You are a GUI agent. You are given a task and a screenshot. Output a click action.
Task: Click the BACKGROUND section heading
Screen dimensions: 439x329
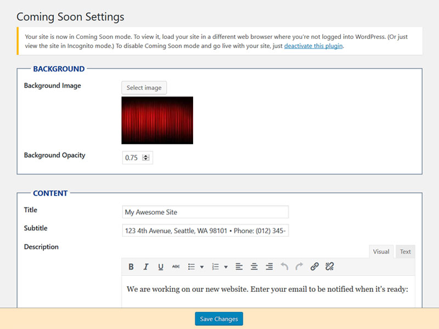pyautogui.click(x=59, y=69)
